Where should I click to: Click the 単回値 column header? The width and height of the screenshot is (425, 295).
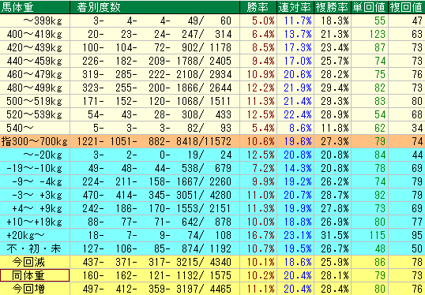click(x=370, y=7)
